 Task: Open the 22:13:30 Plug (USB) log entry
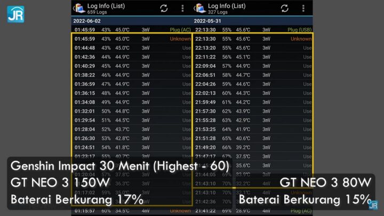(252, 29)
